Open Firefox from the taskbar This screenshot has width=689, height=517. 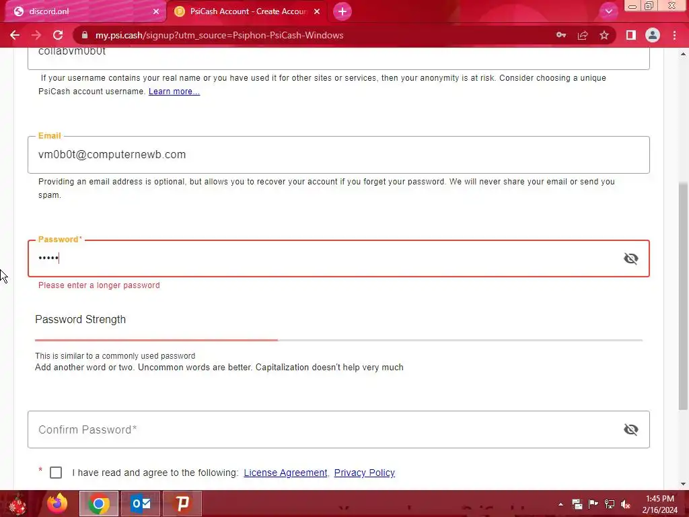coord(57,504)
